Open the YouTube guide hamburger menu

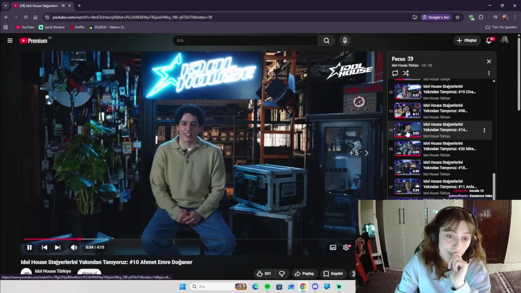pyautogui.click(x=10, y=40)
